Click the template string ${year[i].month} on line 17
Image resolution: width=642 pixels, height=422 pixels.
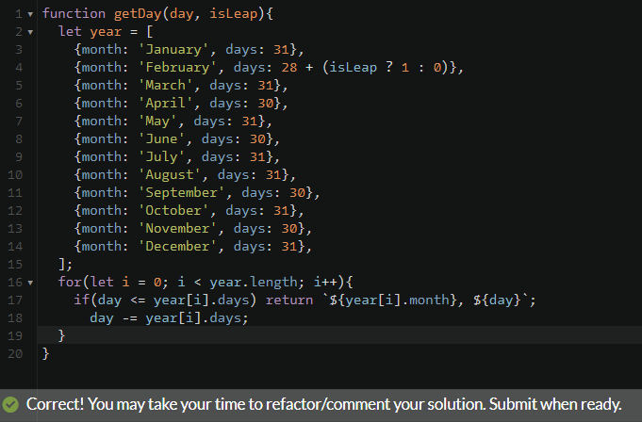[393, 300]
